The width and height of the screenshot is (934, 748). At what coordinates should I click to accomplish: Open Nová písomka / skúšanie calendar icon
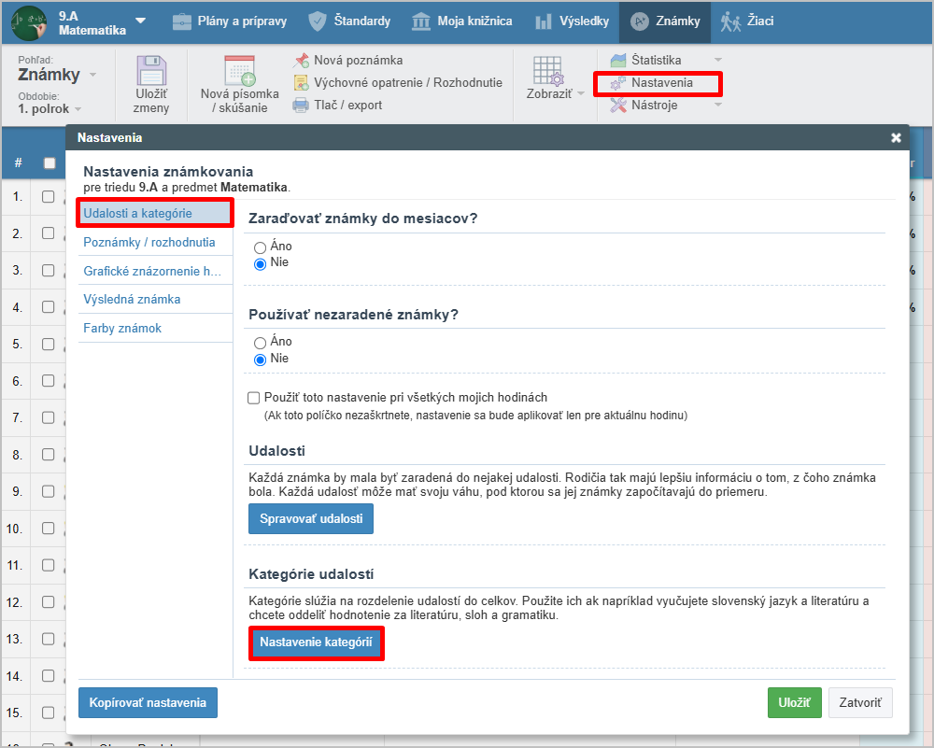coord(239,72)
